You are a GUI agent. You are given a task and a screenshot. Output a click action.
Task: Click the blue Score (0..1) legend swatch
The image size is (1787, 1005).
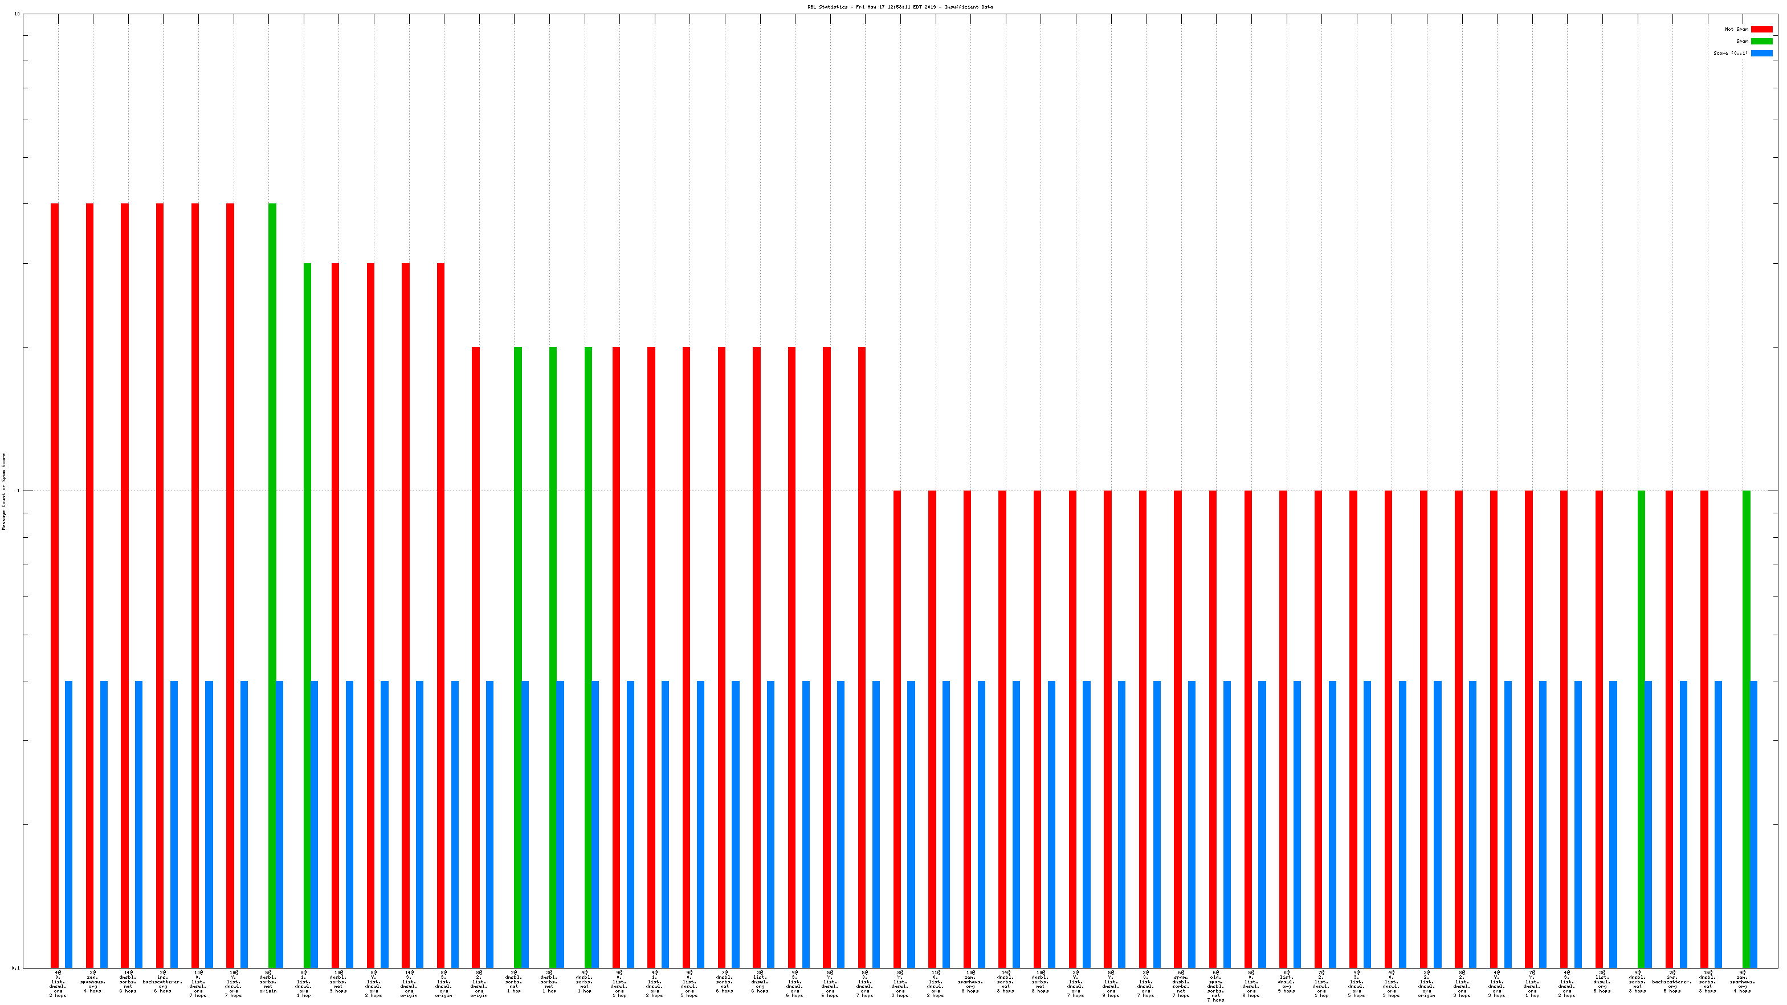coord(1761,53)
